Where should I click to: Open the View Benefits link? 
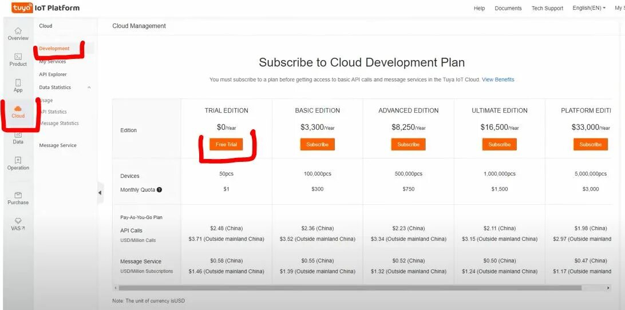click(498, 80)
